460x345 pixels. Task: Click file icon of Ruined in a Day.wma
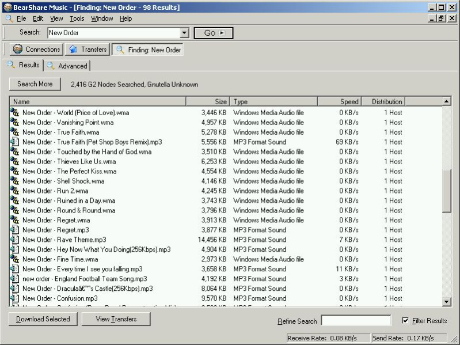pos(14,200)
